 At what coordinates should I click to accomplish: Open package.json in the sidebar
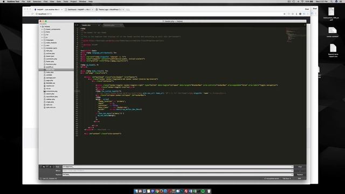(51, 78)
